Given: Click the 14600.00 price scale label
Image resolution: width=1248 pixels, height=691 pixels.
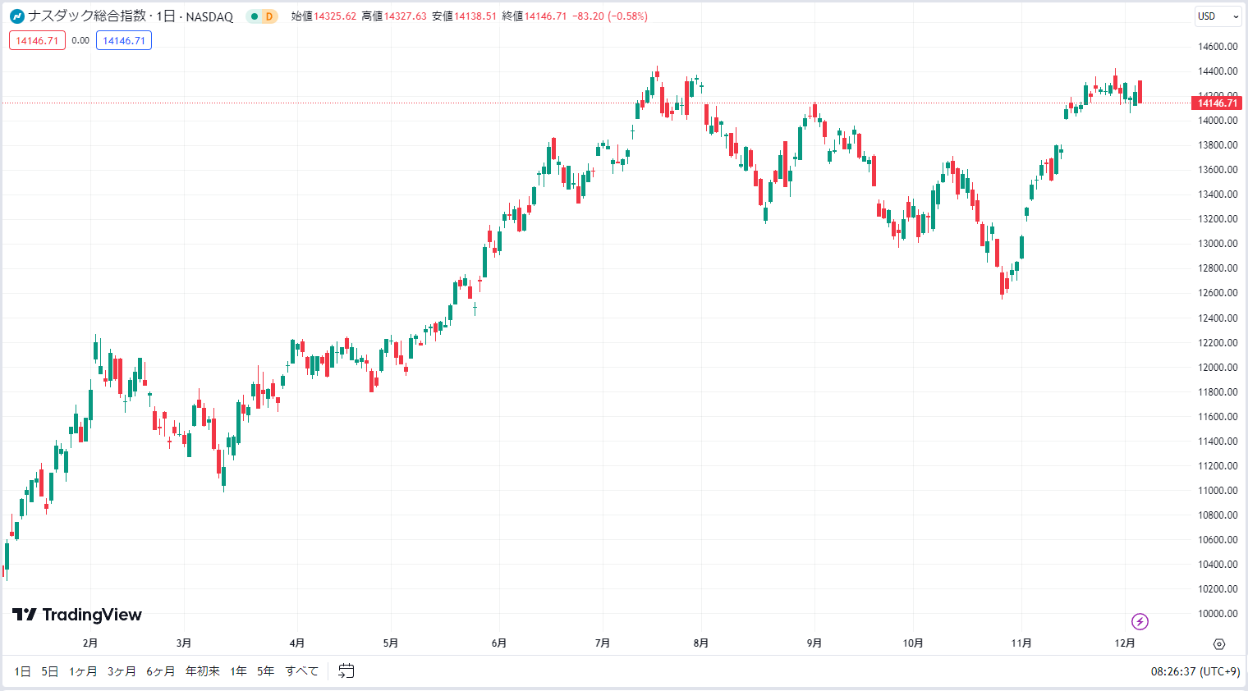Looking at the screenshot, I should tap(1218, 47).
